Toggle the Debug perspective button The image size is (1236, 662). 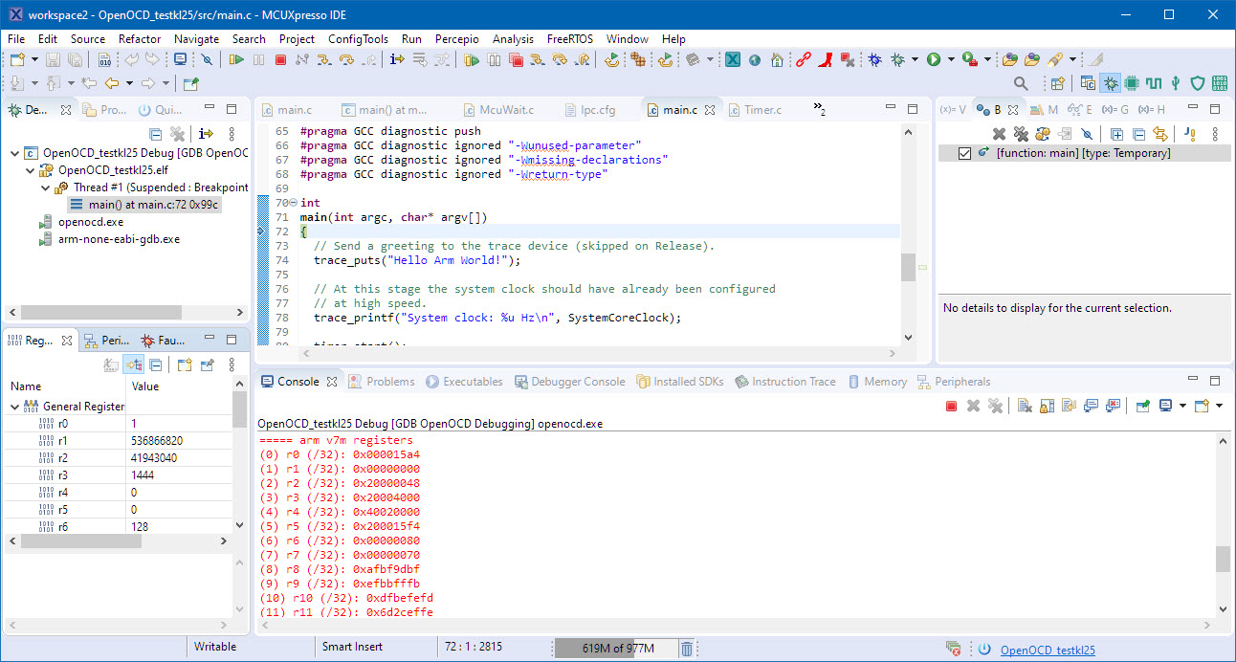[x=1110, y=83]
